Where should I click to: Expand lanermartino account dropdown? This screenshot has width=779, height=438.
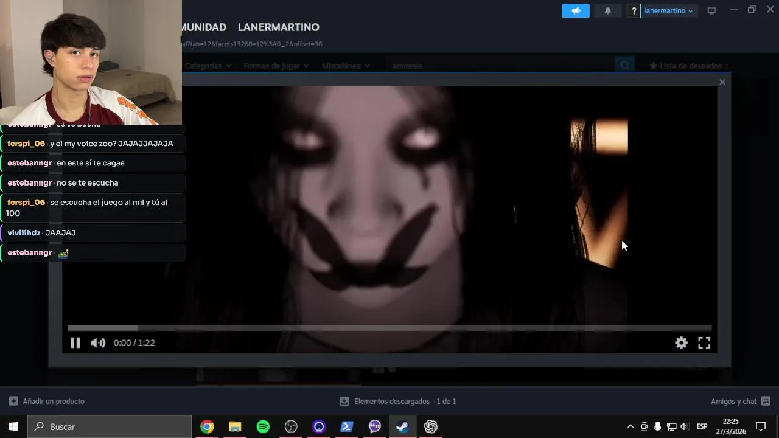(669, 11)
